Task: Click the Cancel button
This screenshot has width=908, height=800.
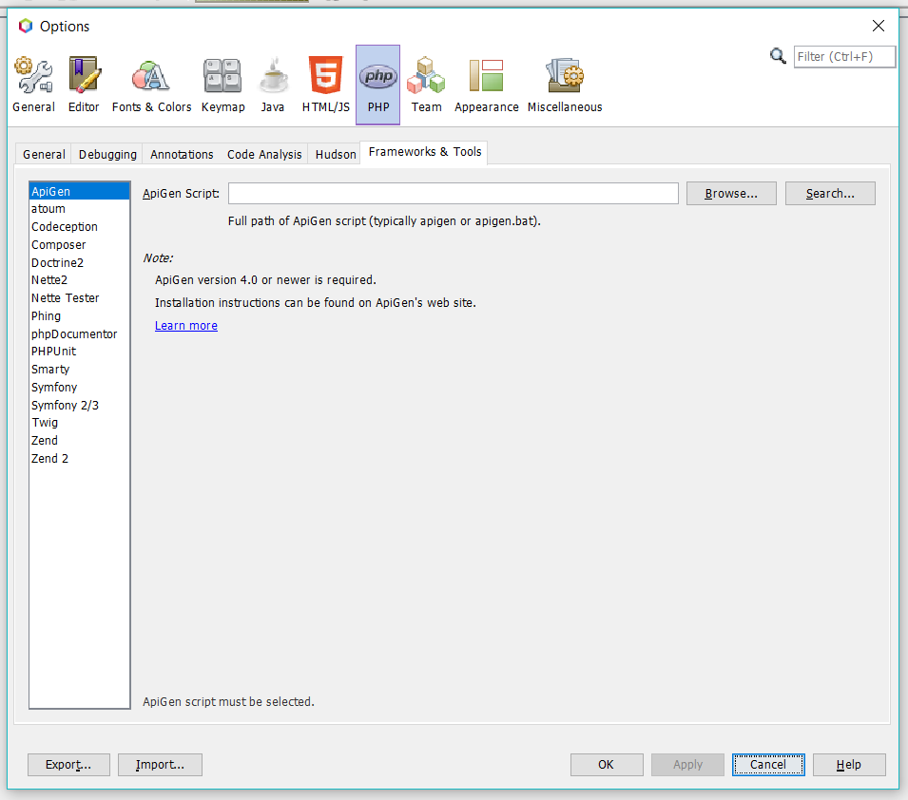Action: pyautogui.click(x=768, y=765)
